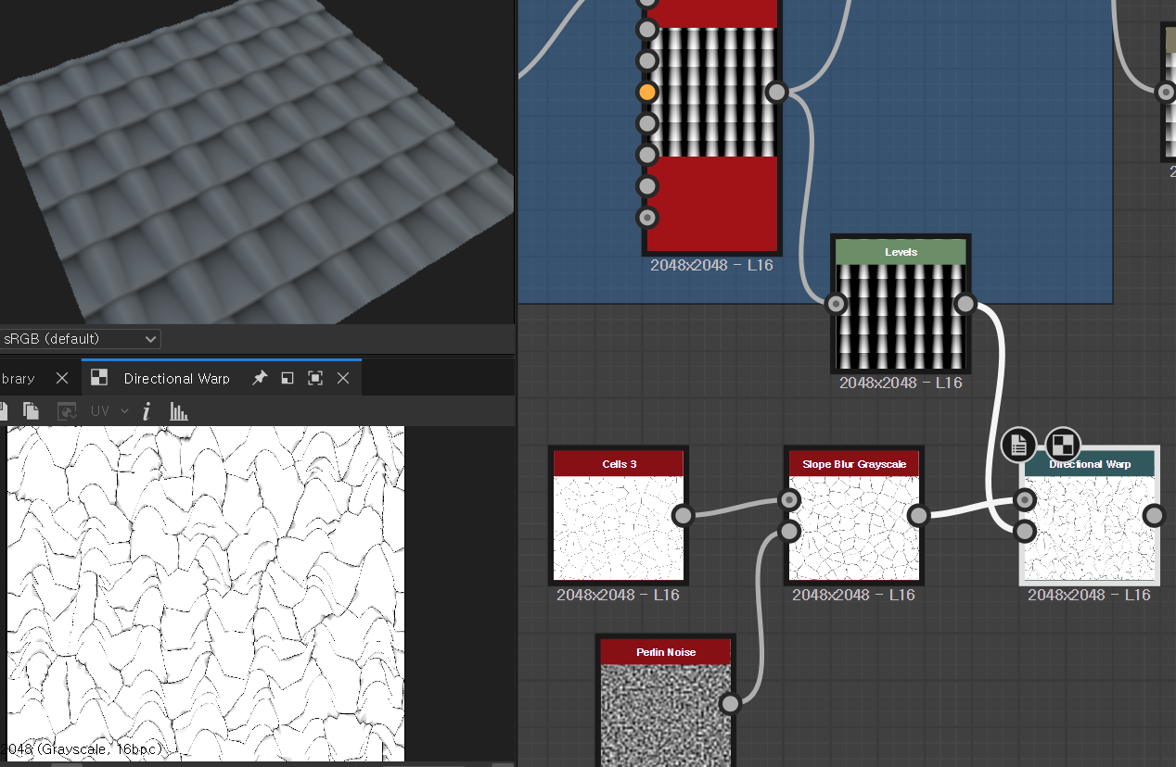Image resolution: width=1176 pixels, height=767 pixels.
Task: Click the 2048x2048 - L16 label under Slope Blur Grayscale
Action: 853,595
